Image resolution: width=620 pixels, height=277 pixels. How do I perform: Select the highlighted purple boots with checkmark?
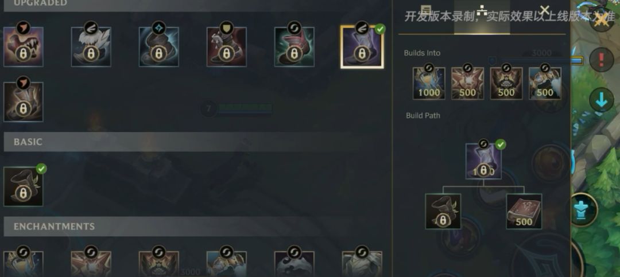coord(362,47)
